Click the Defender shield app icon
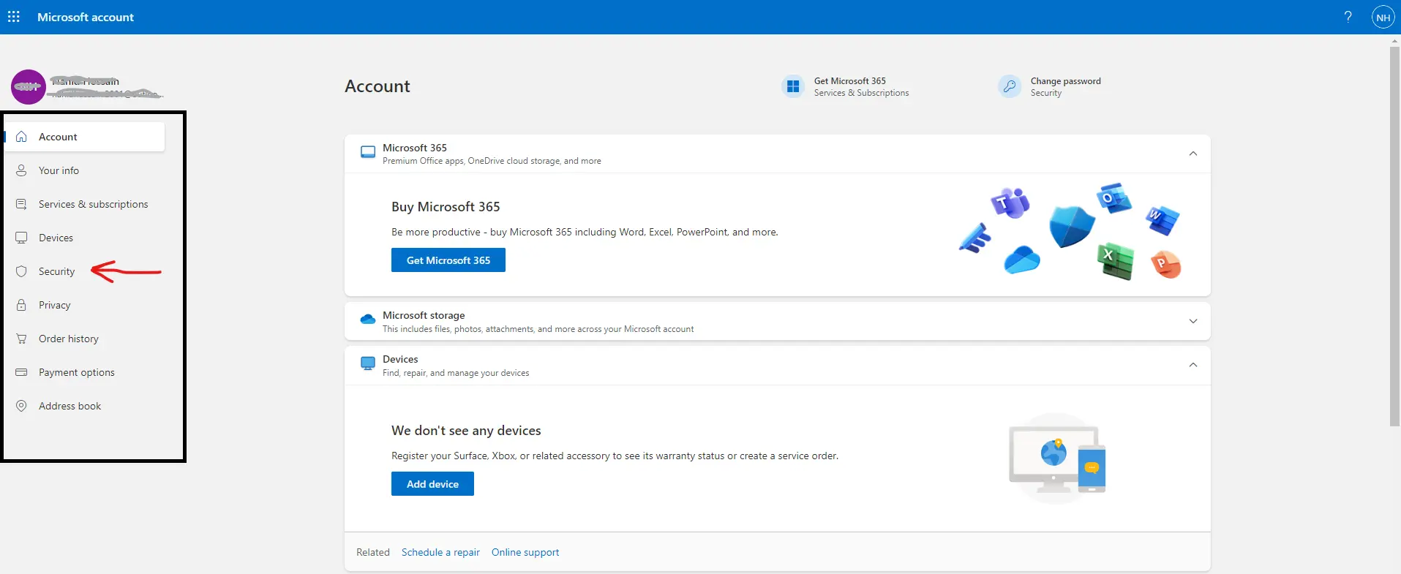Image resolution: width=1401 pixels, height=574 pixels. [x=1072, y=226]
